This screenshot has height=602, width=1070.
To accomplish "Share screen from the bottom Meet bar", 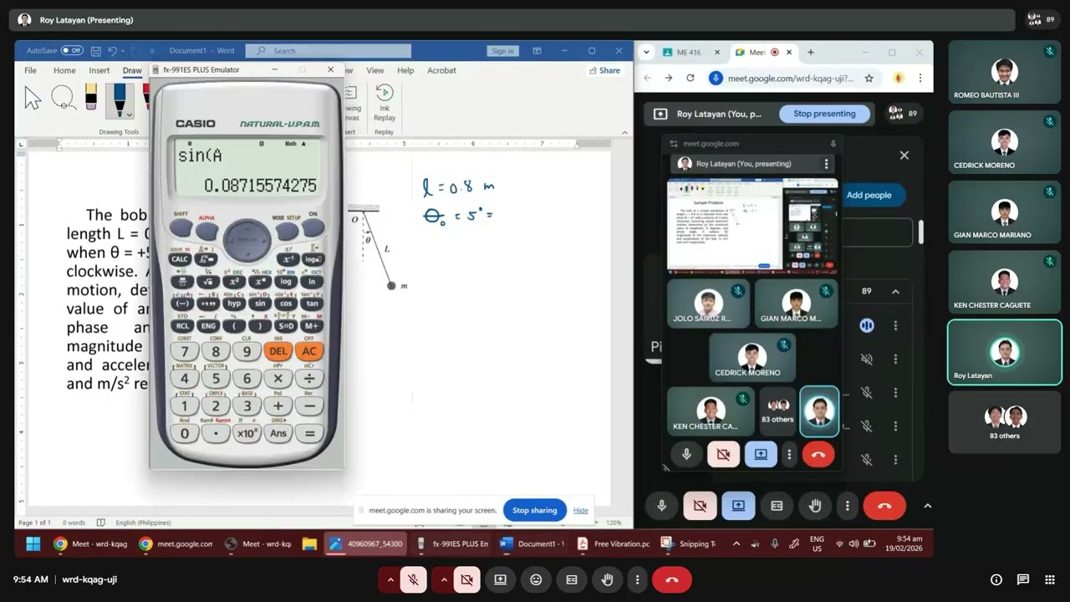I will pos(500,579).
